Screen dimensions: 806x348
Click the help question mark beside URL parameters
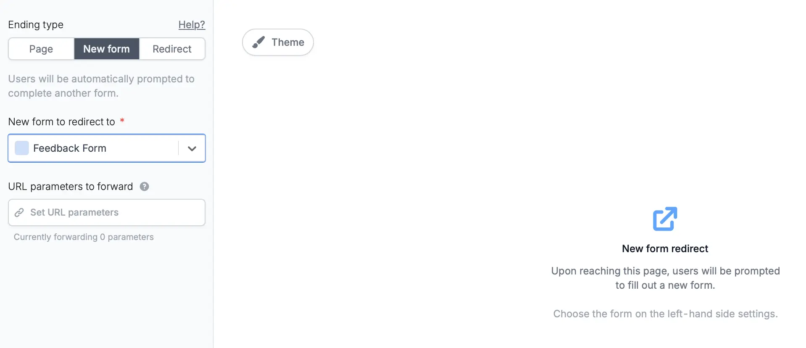point(144,186)
